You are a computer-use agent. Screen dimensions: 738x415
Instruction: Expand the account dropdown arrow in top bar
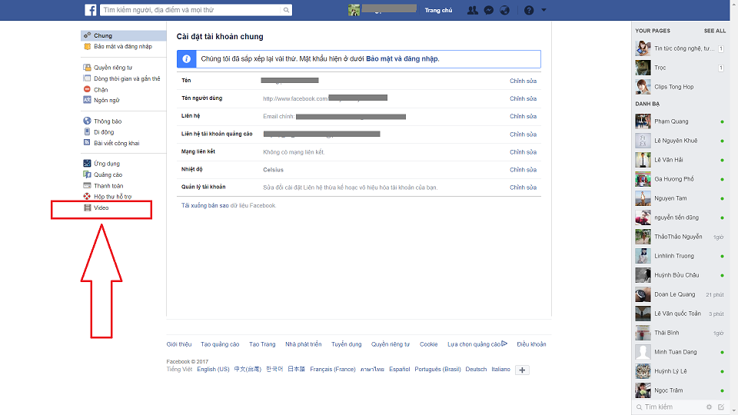coord(544,10)
